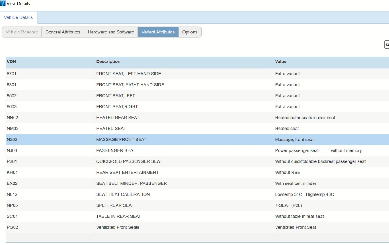Click the View Details app icon
The width and height of the screenshot is (389, 245).
pyautogui.click(x=3, y=3)
